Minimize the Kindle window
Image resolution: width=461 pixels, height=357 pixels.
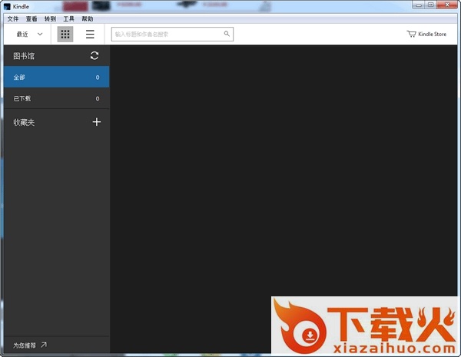pos(418,5)
